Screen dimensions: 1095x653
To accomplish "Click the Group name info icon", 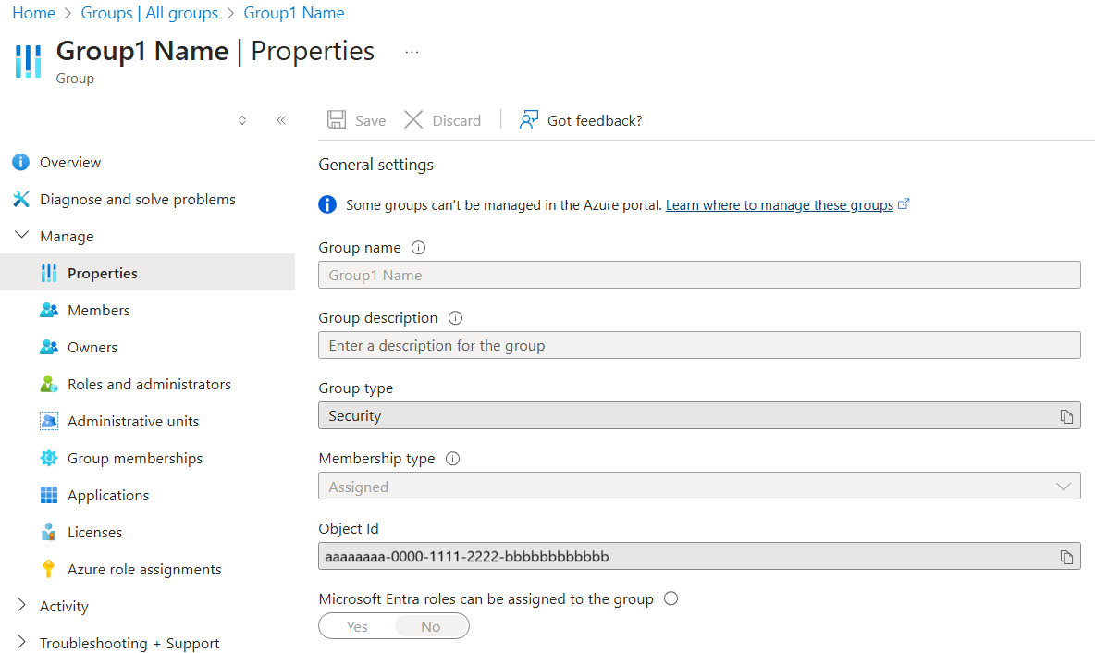I will pyautogui.click(x=418, y=248).
